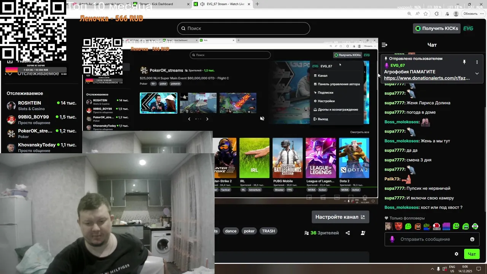Screen dimensions: 487x274
Task: Insert the first green smiling blob emote
Action: pyautogui.click(x=408, y=226)
